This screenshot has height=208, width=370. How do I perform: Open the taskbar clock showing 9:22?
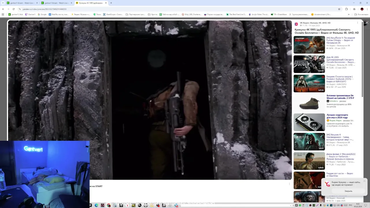pyautogui.click(x=358, y=205)
